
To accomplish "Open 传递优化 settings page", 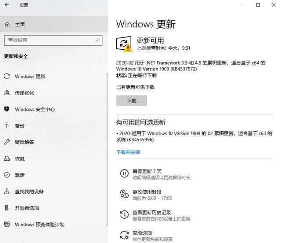I will [x=54, y=93].
